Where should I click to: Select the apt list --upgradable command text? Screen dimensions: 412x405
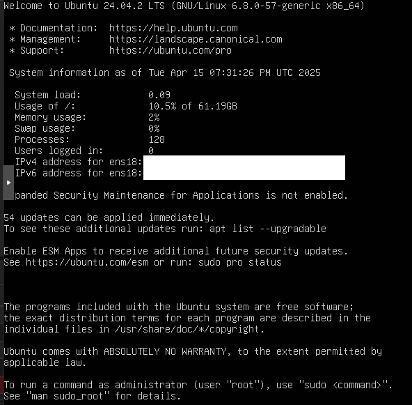click(x=268, y=229)
